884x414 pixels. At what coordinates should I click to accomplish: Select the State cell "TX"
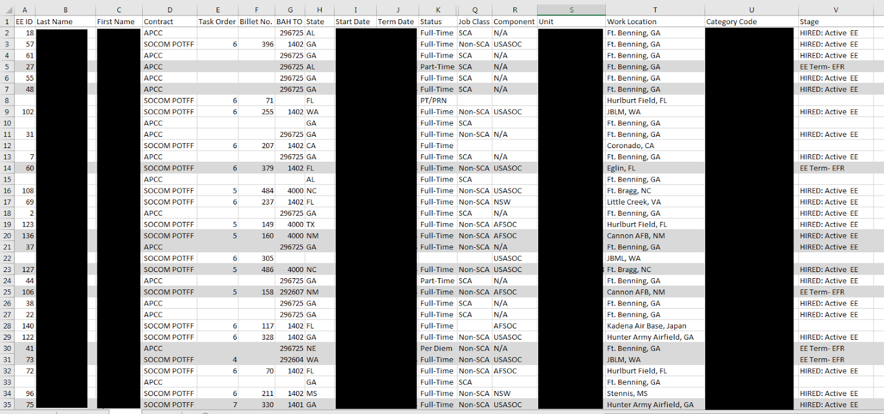[x=319, y=224]
